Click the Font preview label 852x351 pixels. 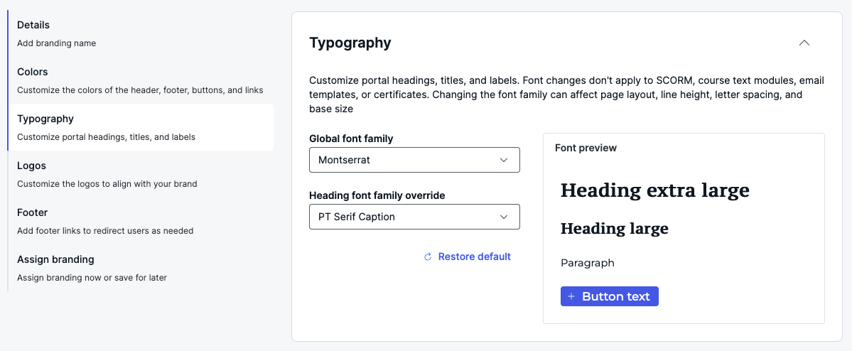pos(586,148)
